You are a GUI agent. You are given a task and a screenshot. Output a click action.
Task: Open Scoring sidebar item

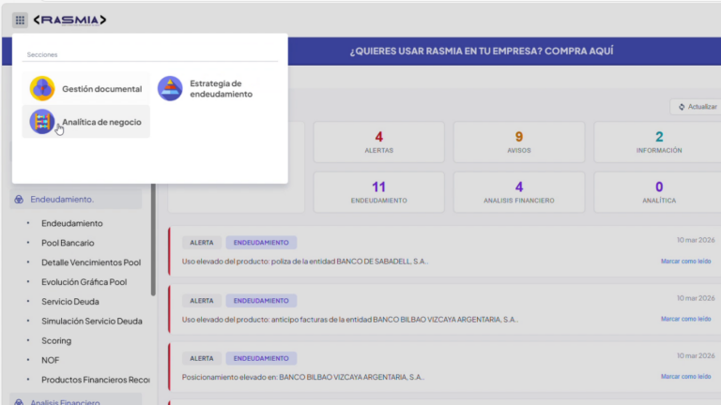pos(56,340)
